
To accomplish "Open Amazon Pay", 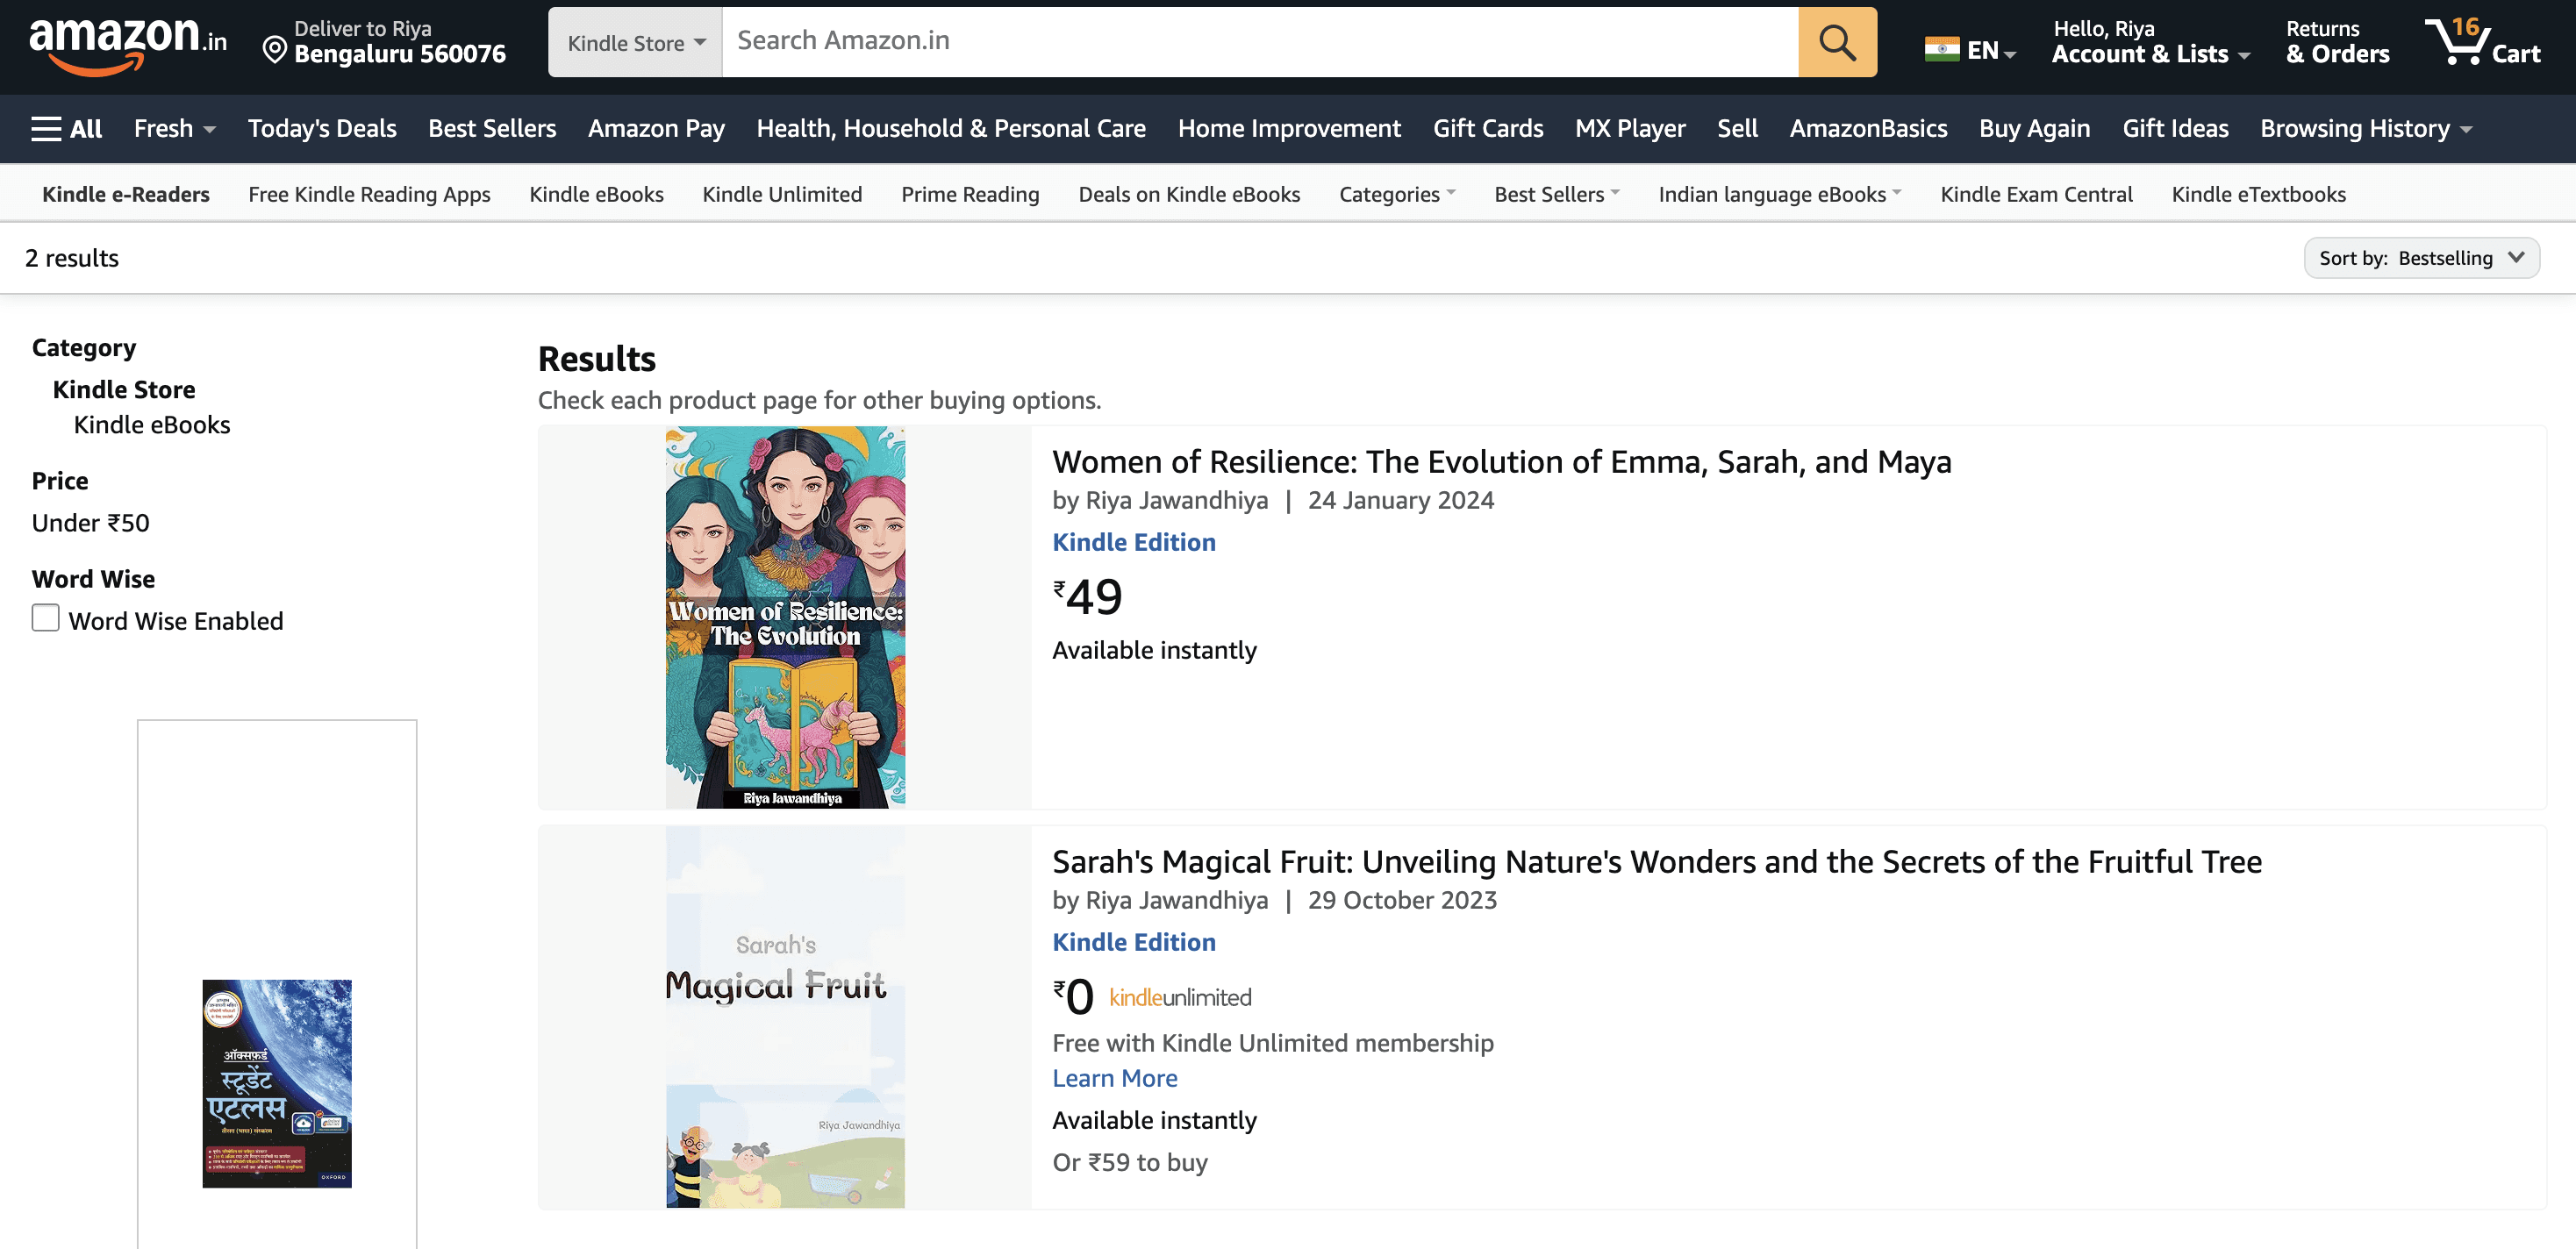I will pos(656,129).
